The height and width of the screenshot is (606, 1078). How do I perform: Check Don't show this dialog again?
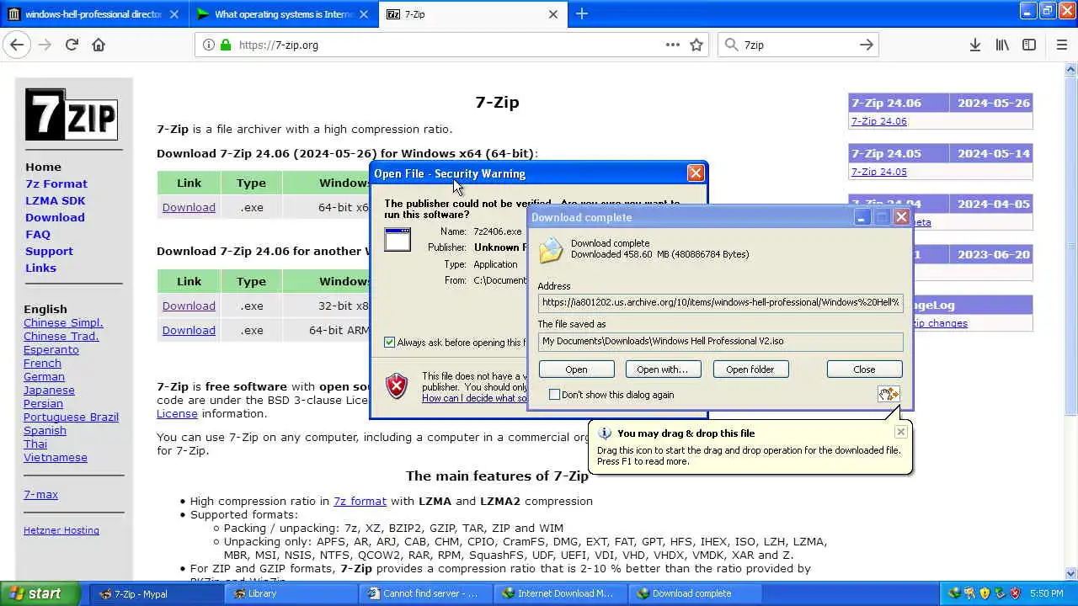(x=554, y=394)
